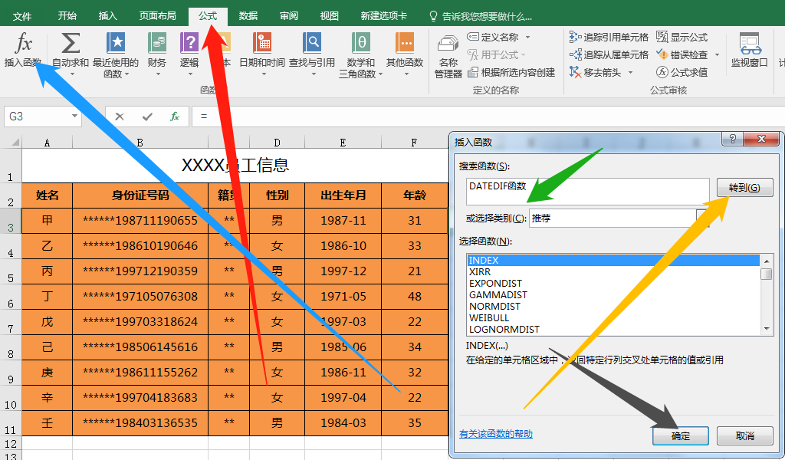Click Remove Arrows
Image resolution: width=785 pixels, height=460 pixels.
tap(595, 73)
